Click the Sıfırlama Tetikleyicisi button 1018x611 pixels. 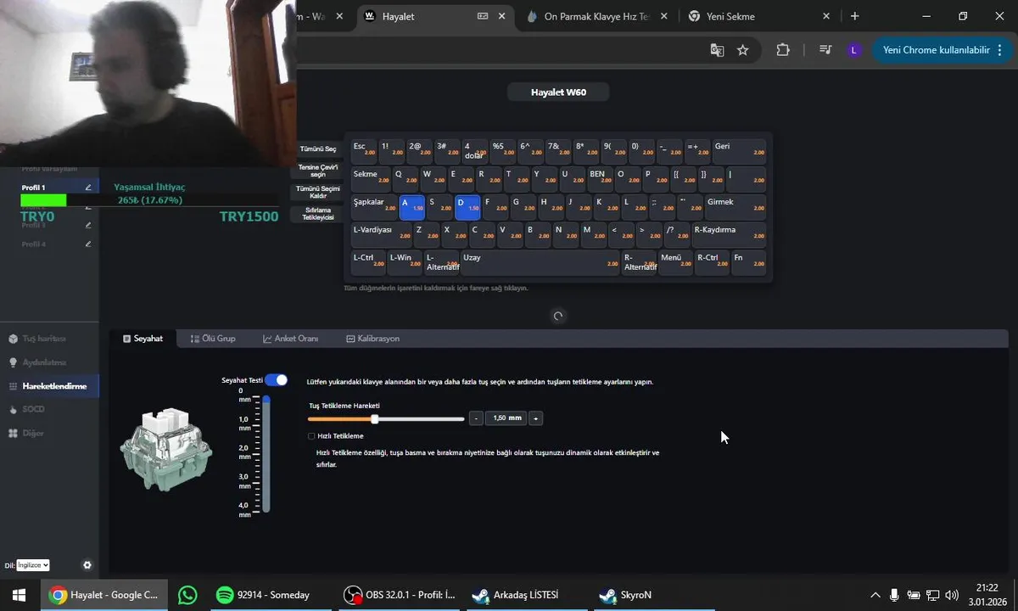pos(318,214)
